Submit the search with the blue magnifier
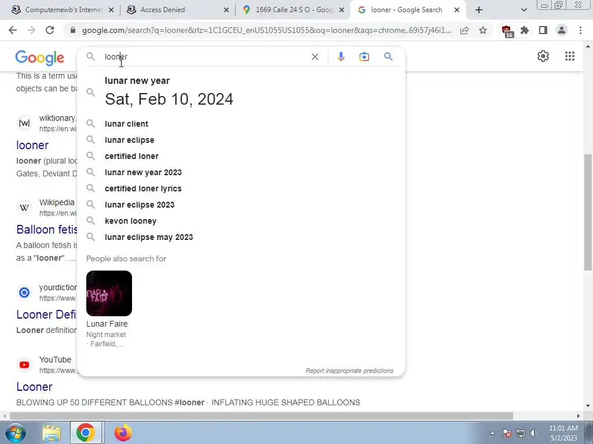Viewport: 593px width, 444px height. pos(388,57)
